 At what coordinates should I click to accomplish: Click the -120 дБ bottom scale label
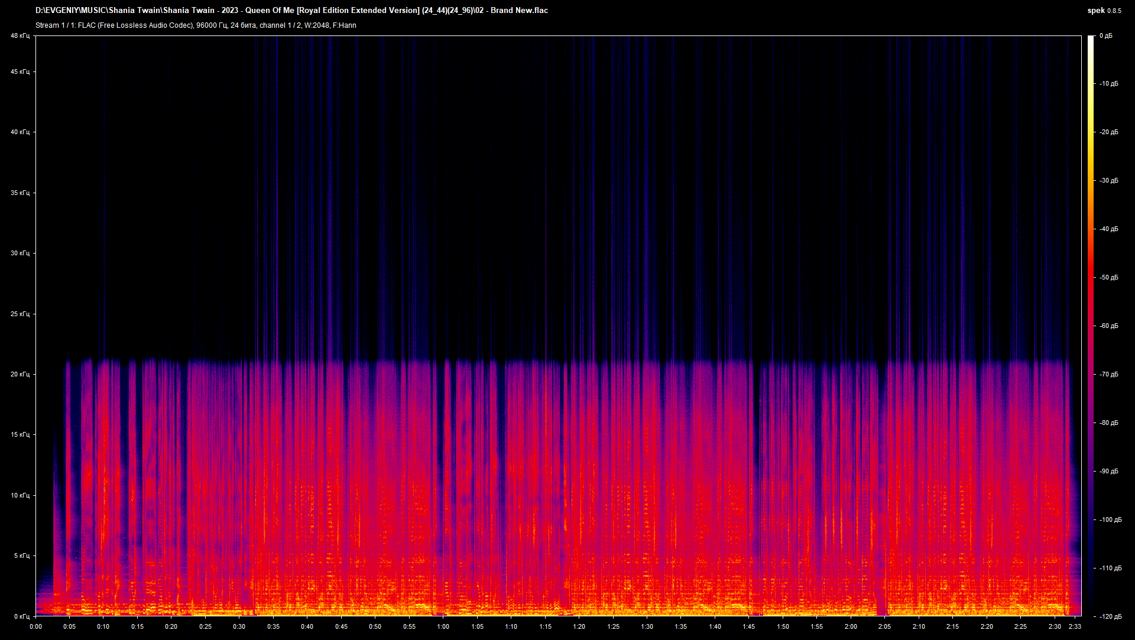1110,616
